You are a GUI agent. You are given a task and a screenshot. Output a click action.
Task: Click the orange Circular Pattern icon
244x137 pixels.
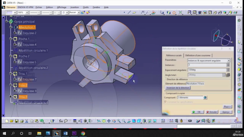point(174,13)
